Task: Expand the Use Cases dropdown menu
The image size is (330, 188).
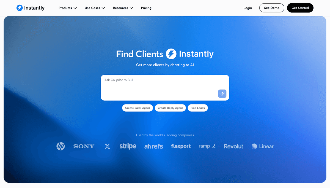Action: pyautogui.click(x=95, y=8)
